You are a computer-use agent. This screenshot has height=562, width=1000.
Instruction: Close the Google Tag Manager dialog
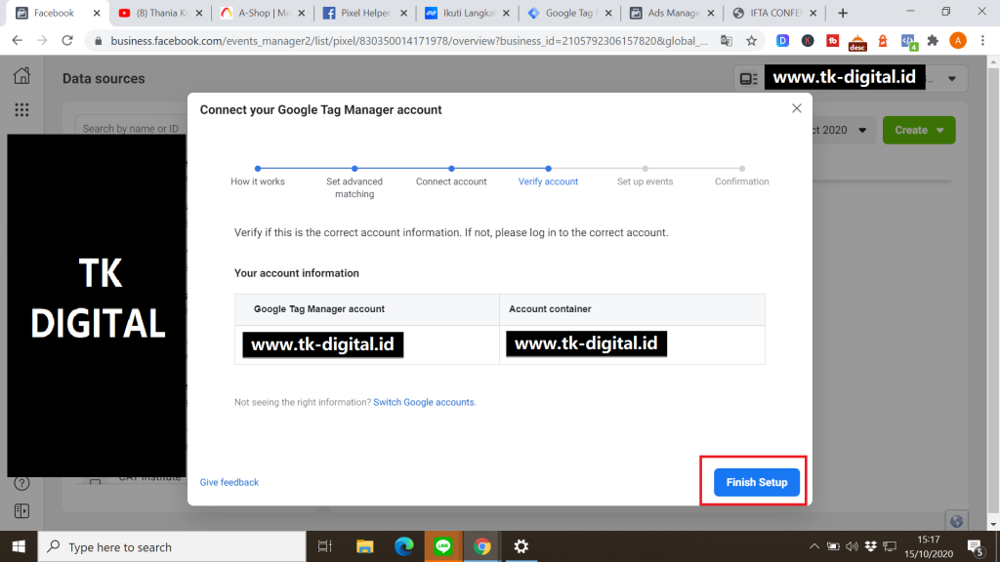point(797,109)
